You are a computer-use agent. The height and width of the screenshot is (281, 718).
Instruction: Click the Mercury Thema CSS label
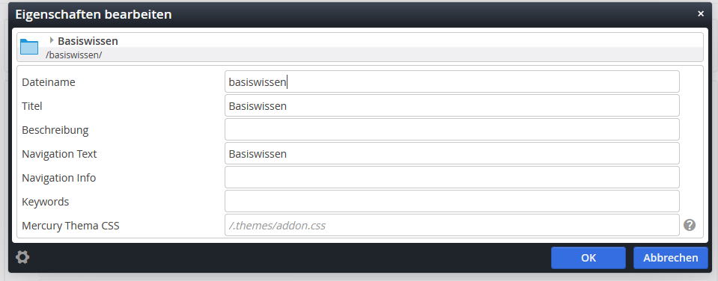pos(70,225)
